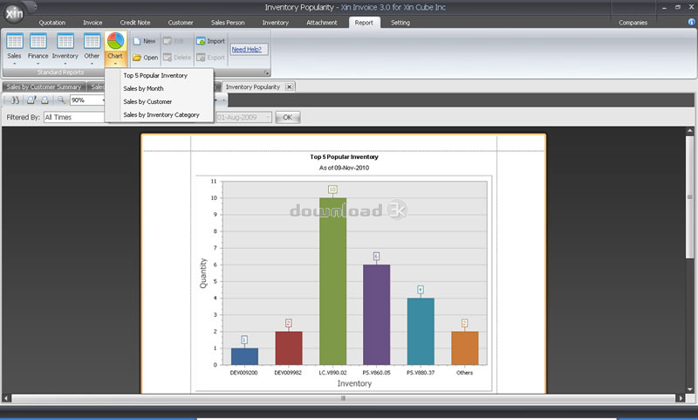Close the Inventory Popularity tab
The image size is (698, 420).
(289, 87)
